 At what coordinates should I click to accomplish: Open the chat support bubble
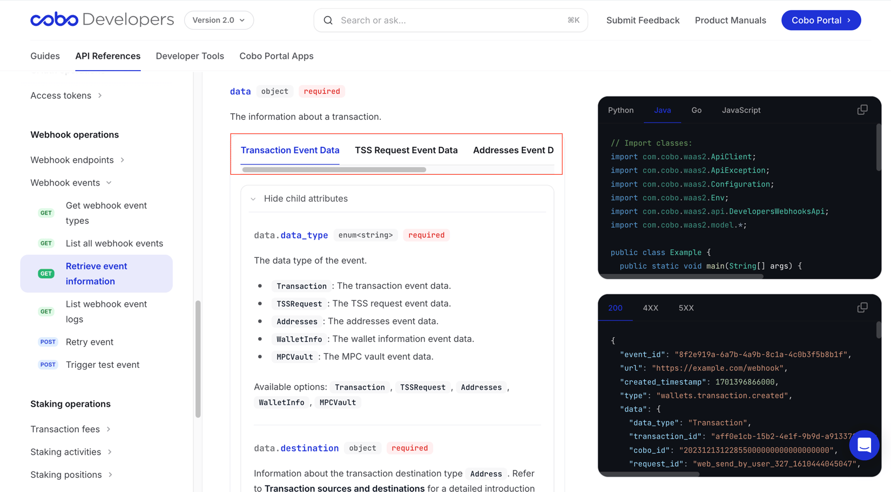pos(864,445)
